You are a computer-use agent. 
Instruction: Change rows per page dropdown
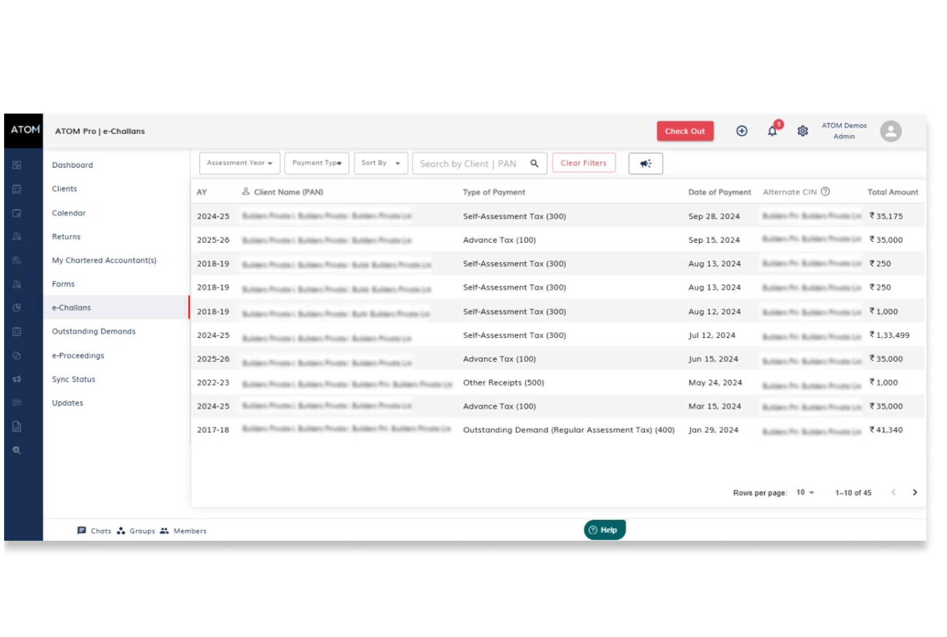coord(805,493)
